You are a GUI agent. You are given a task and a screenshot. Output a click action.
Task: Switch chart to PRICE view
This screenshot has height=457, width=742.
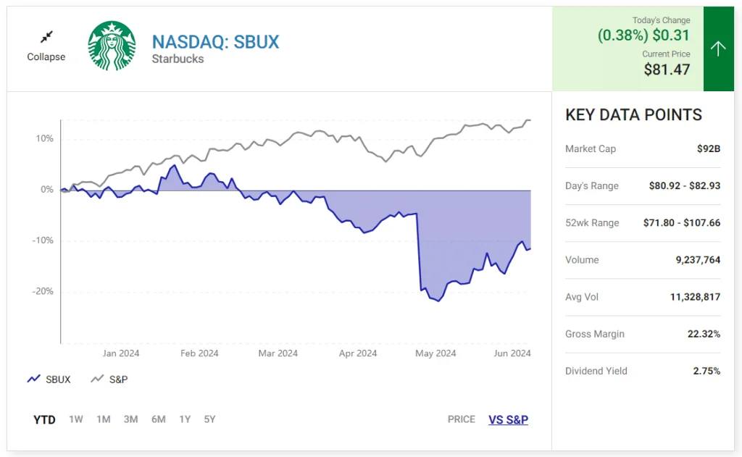tap(462, 419)
